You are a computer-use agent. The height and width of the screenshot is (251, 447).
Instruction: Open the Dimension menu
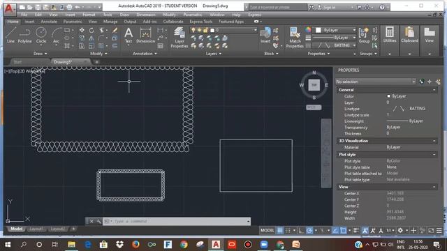[146, 15]
